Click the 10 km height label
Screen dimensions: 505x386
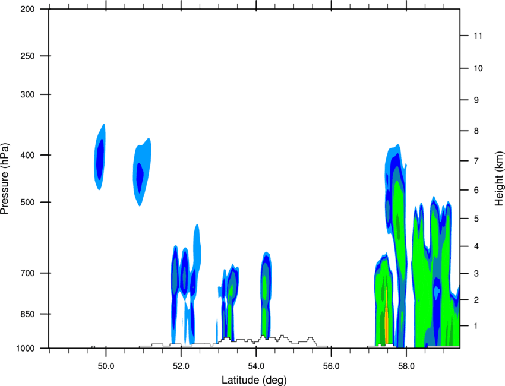pos(478,68)
